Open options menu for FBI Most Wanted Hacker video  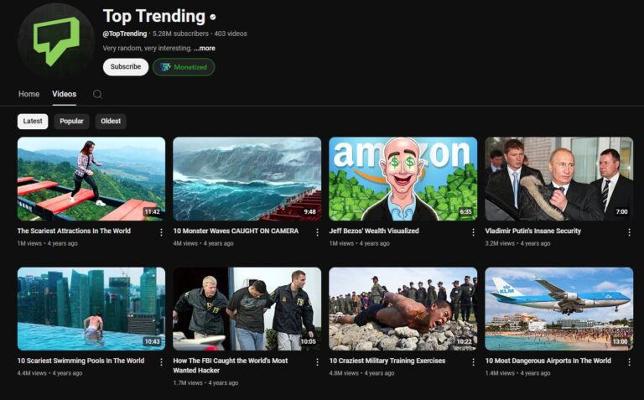317,361
